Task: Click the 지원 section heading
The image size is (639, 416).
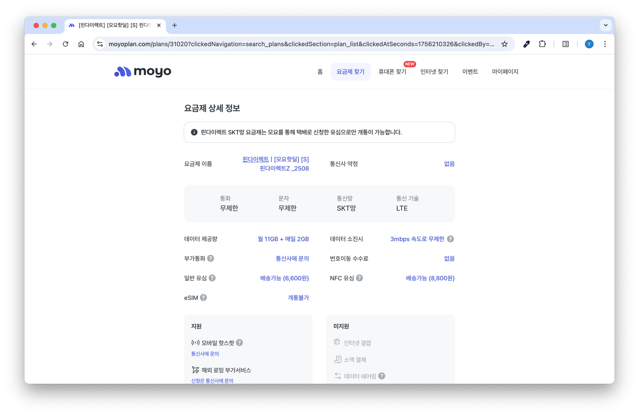Action: [x=196, y=326]
